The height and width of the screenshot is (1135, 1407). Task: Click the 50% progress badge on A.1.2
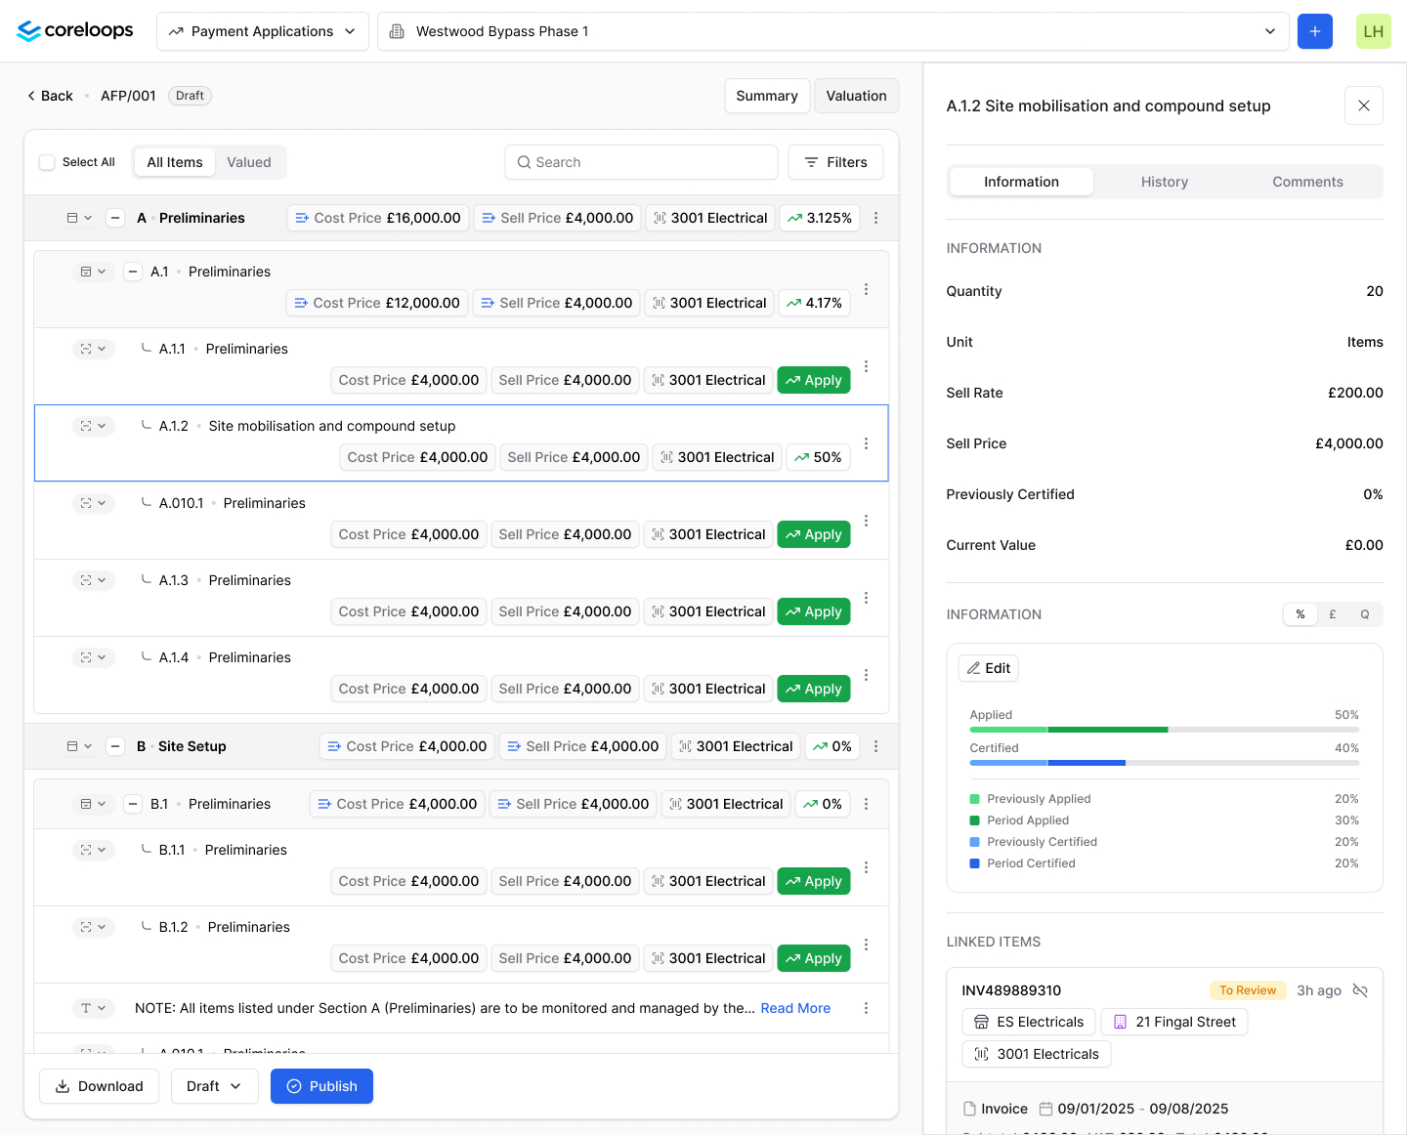[x=818, y=457]
